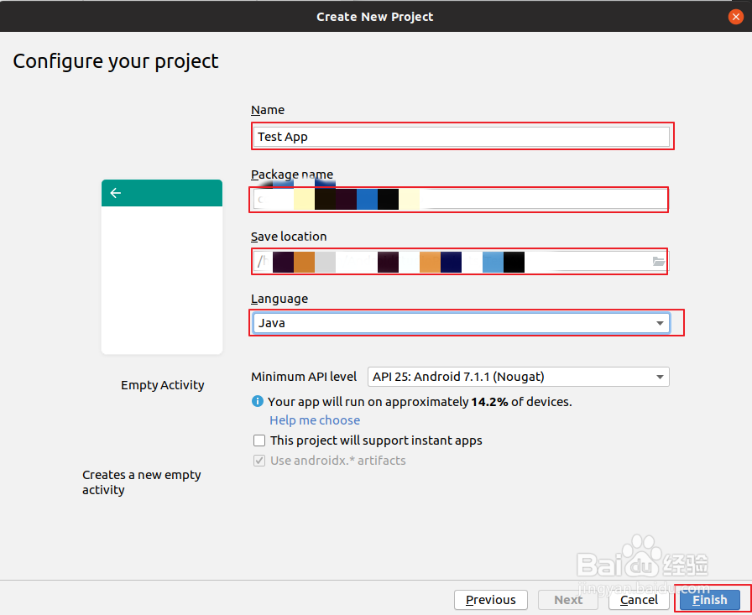Image resolution: width=752 pixels, height=615 pixels.
Task: Click the Create New Project title bar
Action: (x=375, y=17)
